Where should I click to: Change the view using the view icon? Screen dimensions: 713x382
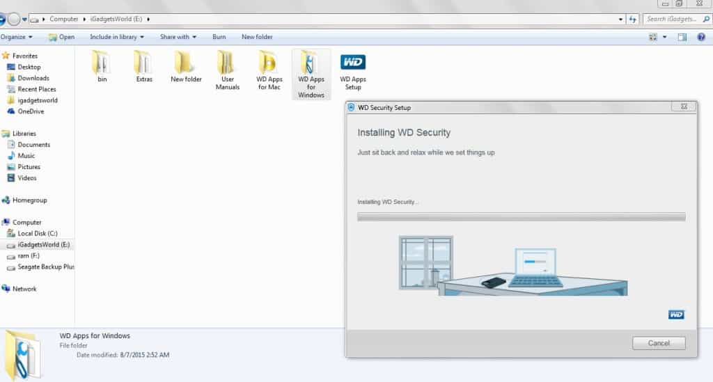click(x=652, y=38)
